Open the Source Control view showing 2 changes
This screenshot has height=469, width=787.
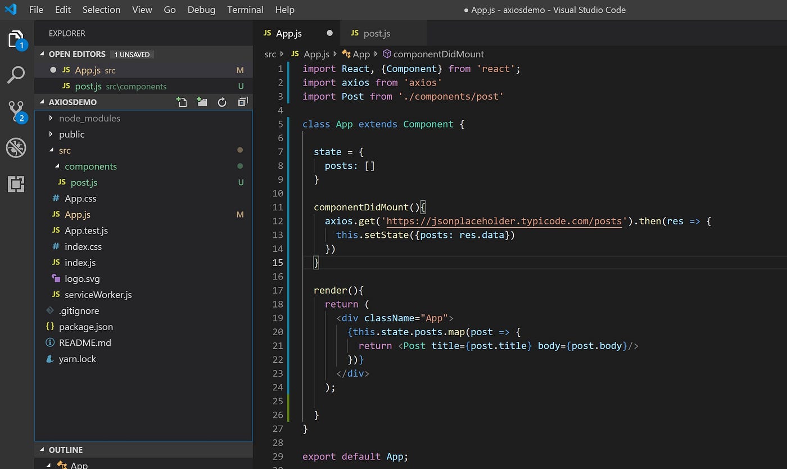point(17,110)
